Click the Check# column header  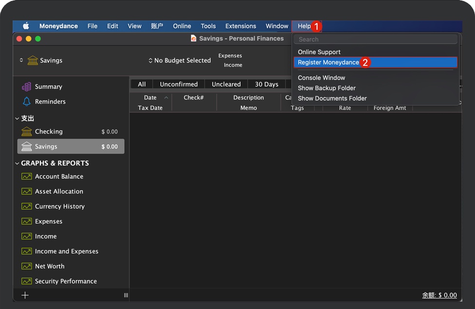194,97
